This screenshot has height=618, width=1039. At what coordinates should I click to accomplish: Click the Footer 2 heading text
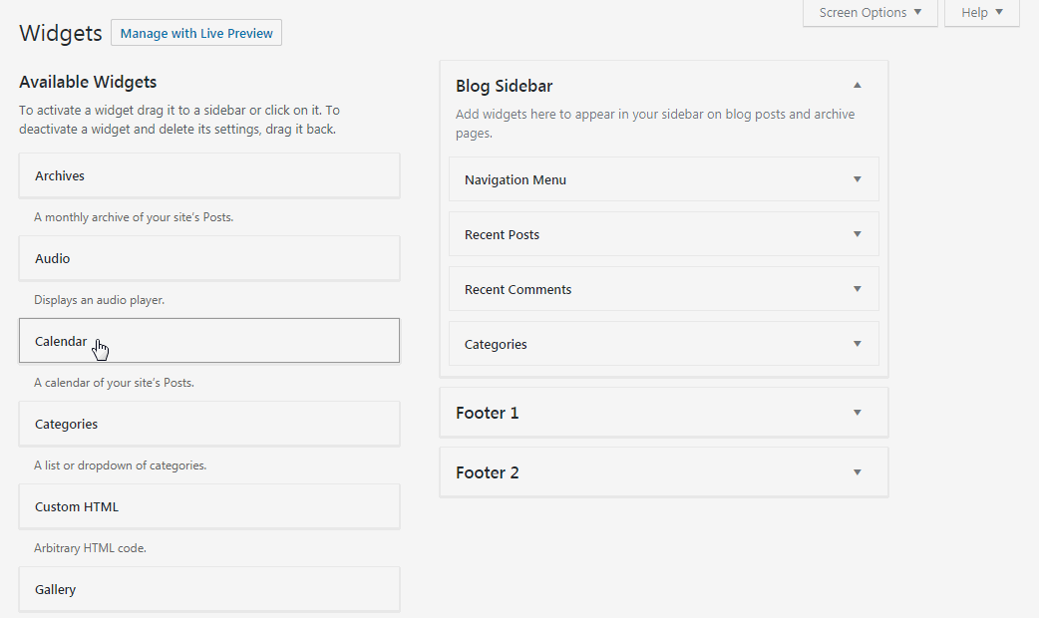(x=488, y=472)
